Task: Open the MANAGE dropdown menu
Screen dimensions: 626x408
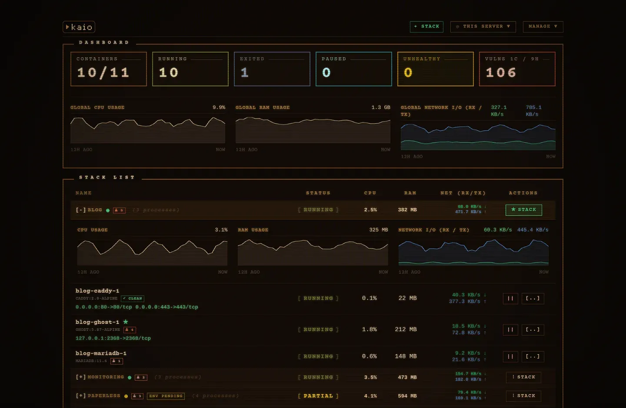Action: click(543, 26)
